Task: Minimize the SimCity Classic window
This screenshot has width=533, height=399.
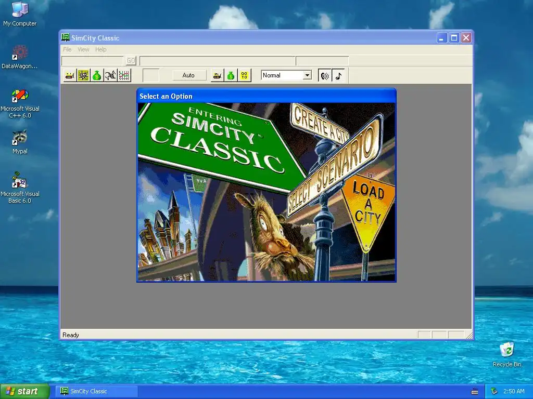Action: (441, 37)
